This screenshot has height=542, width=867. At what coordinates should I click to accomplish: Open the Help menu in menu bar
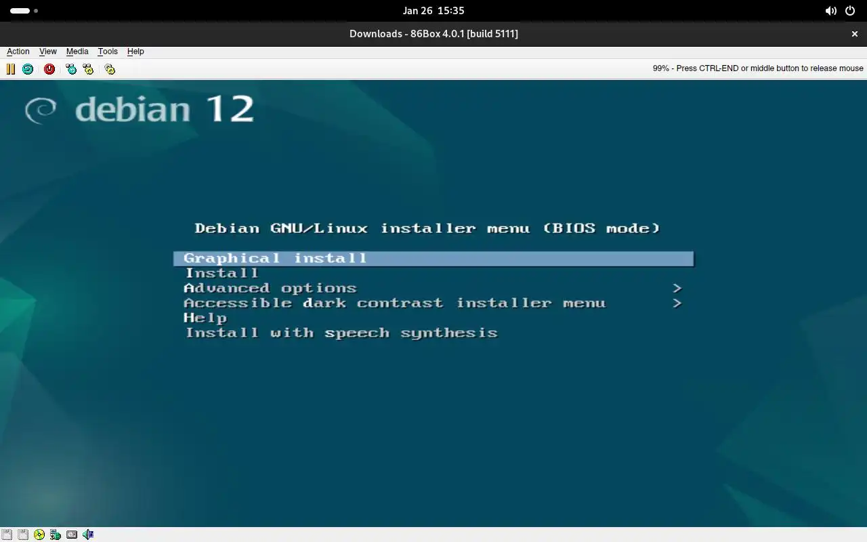[135, 51]
